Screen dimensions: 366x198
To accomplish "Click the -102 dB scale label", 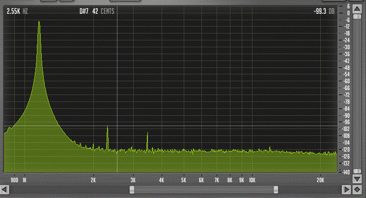I will click(x=346, y=129).
